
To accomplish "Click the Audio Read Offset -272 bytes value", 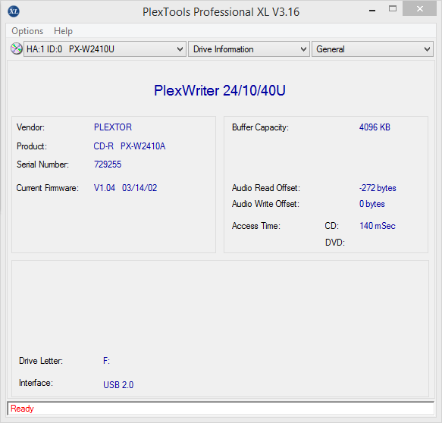I will point(378,188).
